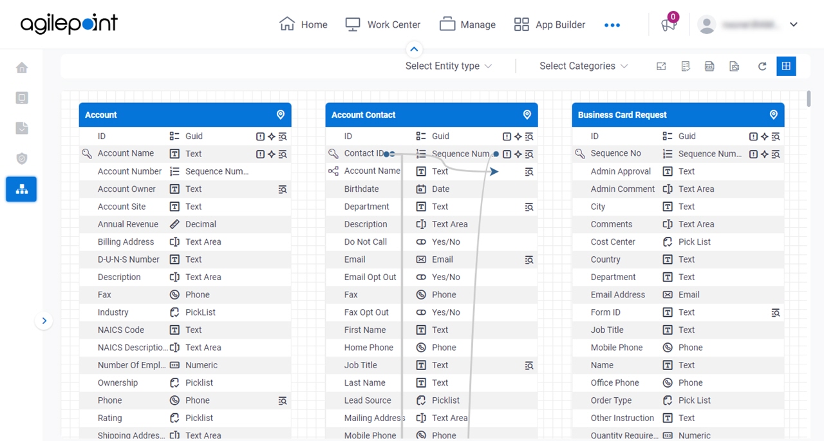This screenshot has width=824, height=441.
Task: Toggle the grid view button
Action: click(x=786, y=66)
